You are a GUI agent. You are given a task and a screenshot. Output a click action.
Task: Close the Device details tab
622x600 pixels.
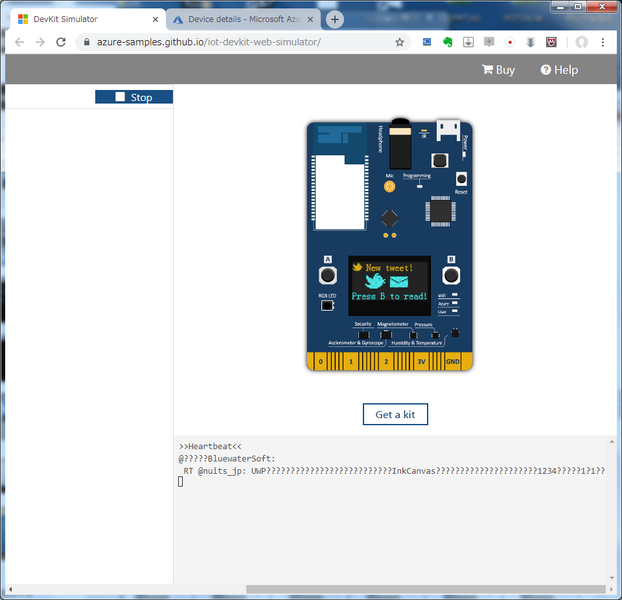310,19
